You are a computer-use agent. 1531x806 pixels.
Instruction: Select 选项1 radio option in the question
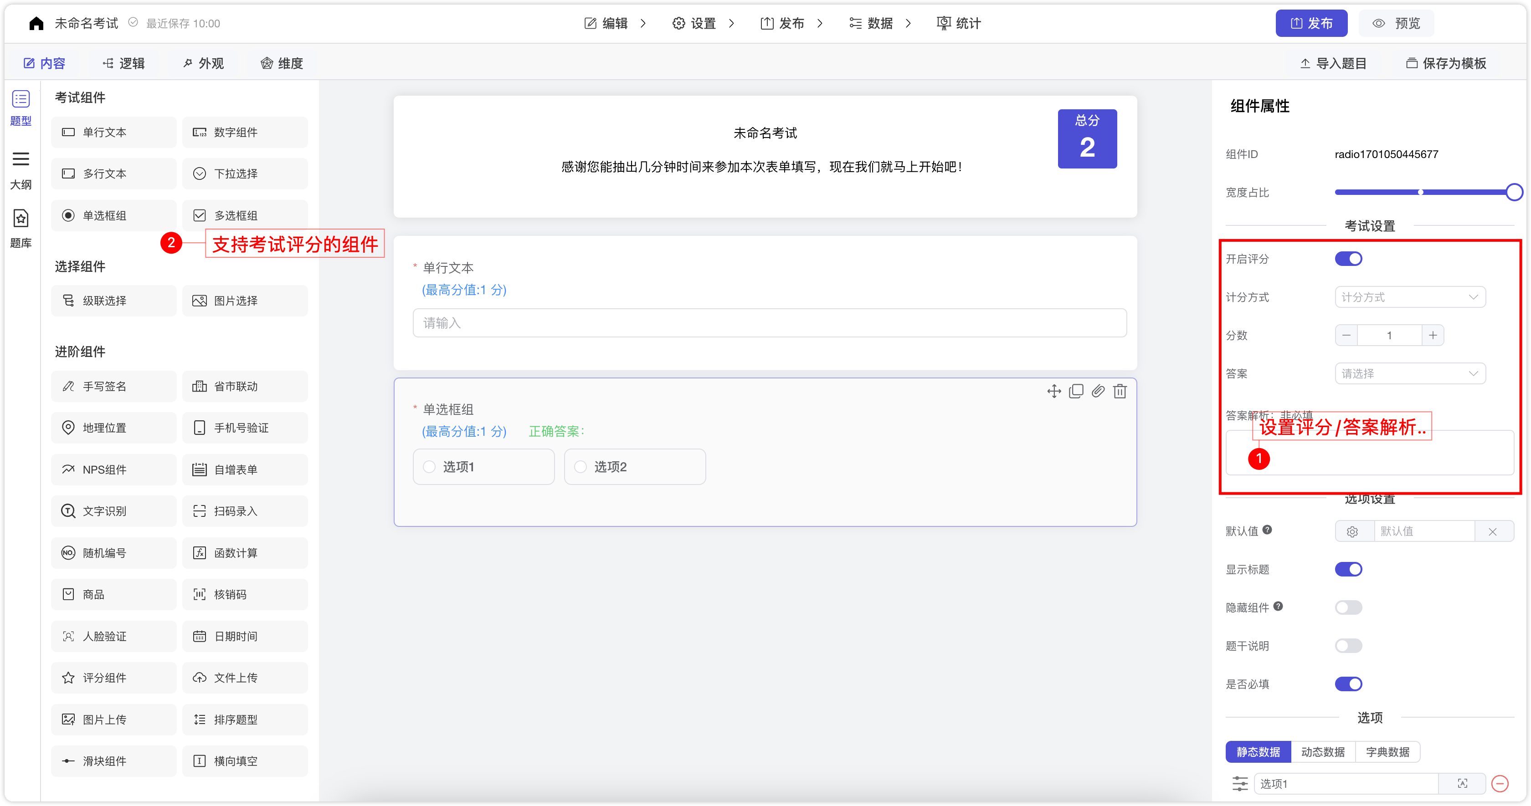tap(429, 467)
